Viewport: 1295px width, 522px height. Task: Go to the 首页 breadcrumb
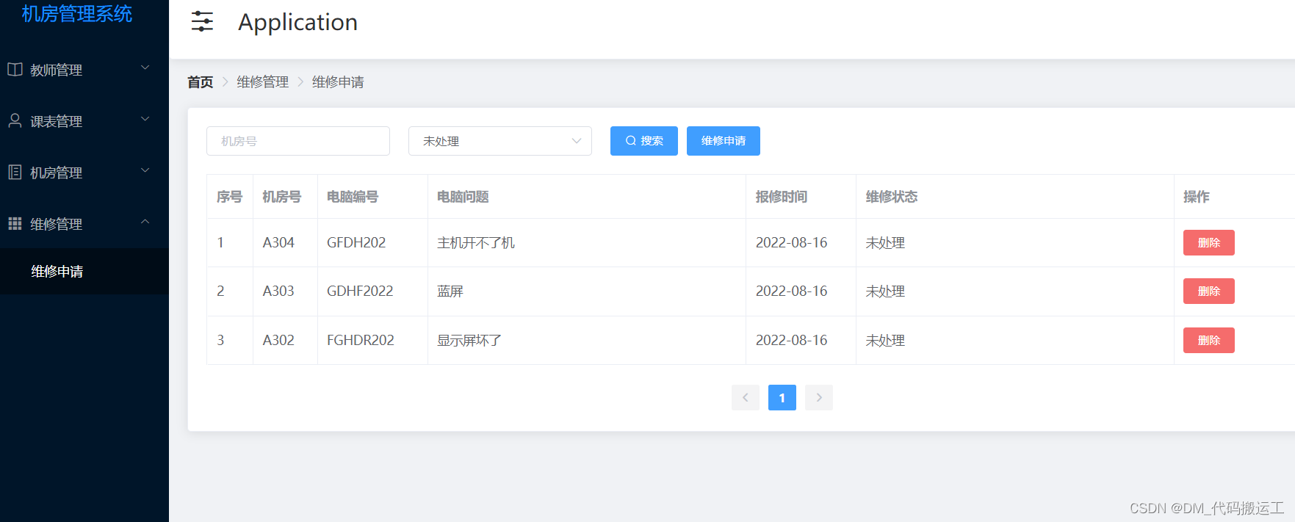tap(200, 82)
